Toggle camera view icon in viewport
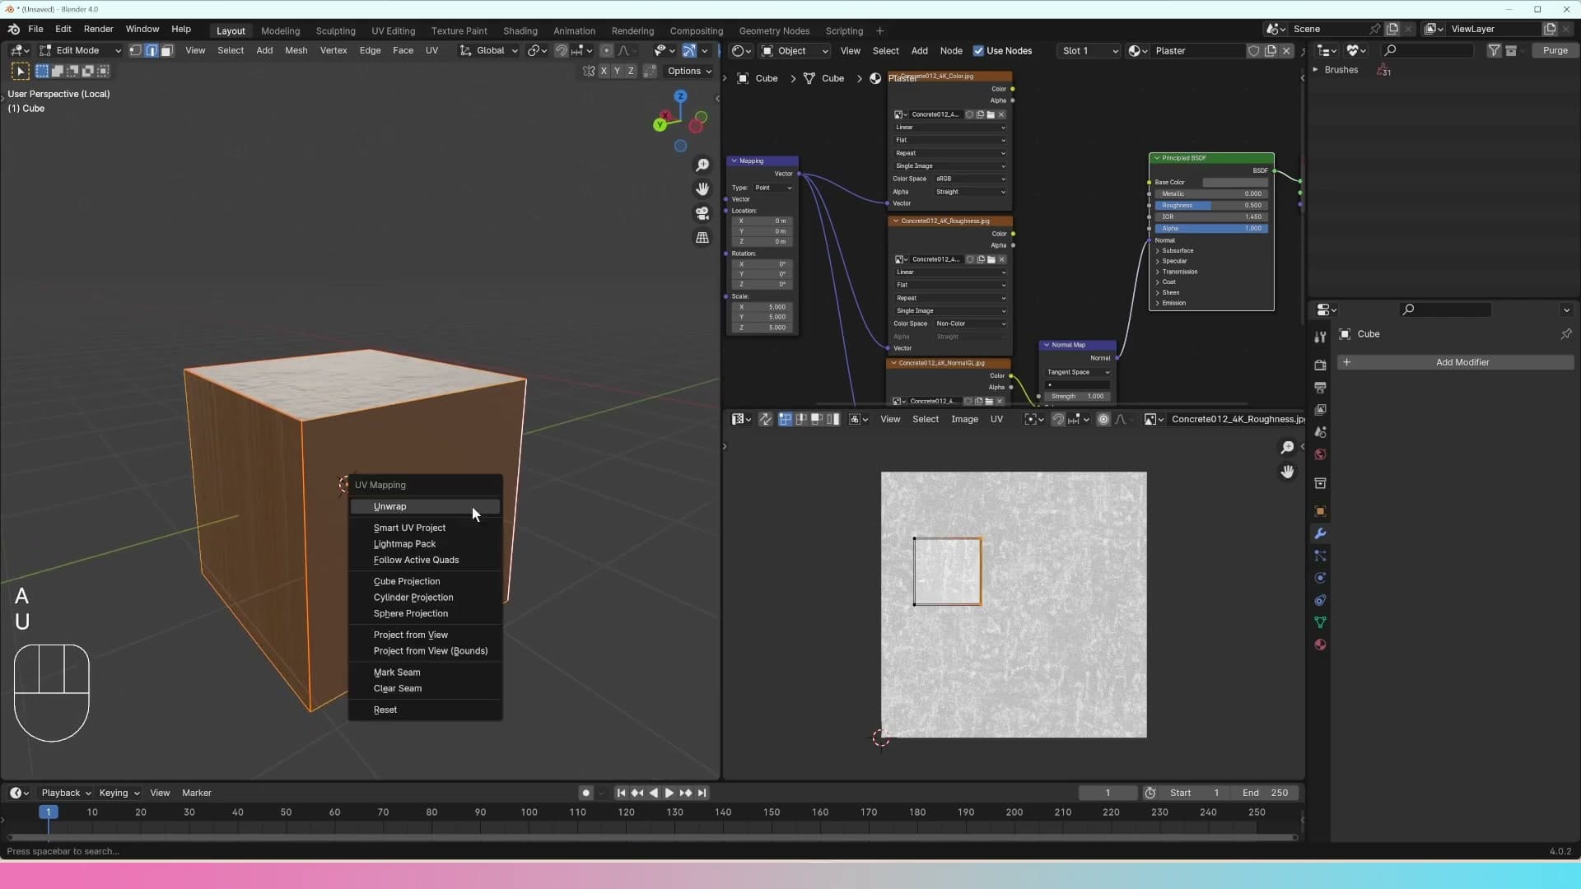 click(x=702, y=213)
